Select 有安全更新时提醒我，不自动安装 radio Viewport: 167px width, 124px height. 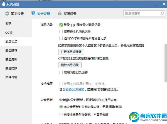click(x=61, y=115)
